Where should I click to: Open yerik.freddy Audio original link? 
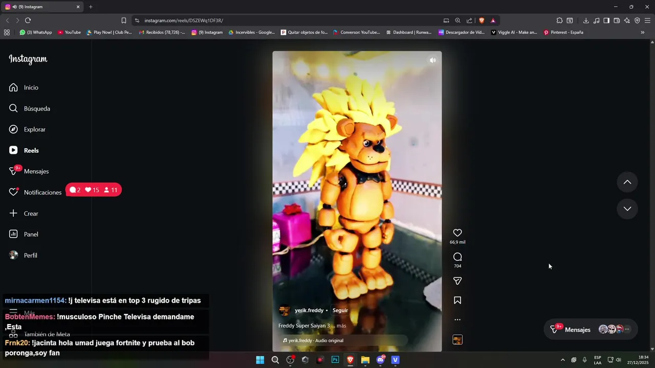click(x=316, y=340)
